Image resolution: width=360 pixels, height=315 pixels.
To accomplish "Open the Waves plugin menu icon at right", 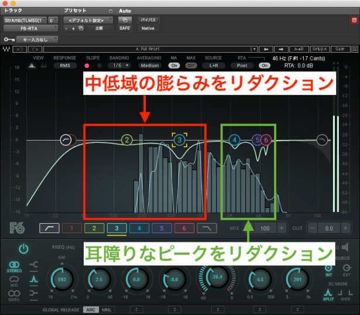I will (355, 49).
